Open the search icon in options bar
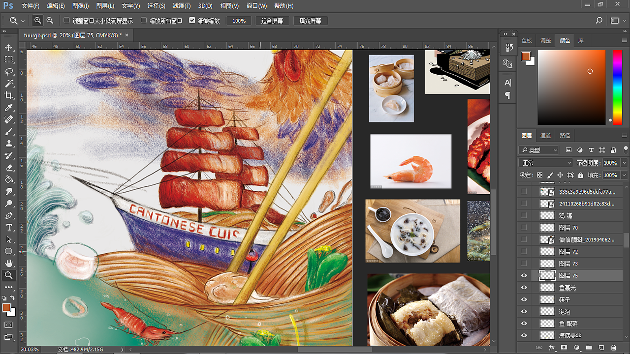Screen dimensions: 630x354 (x=599, y=21)
